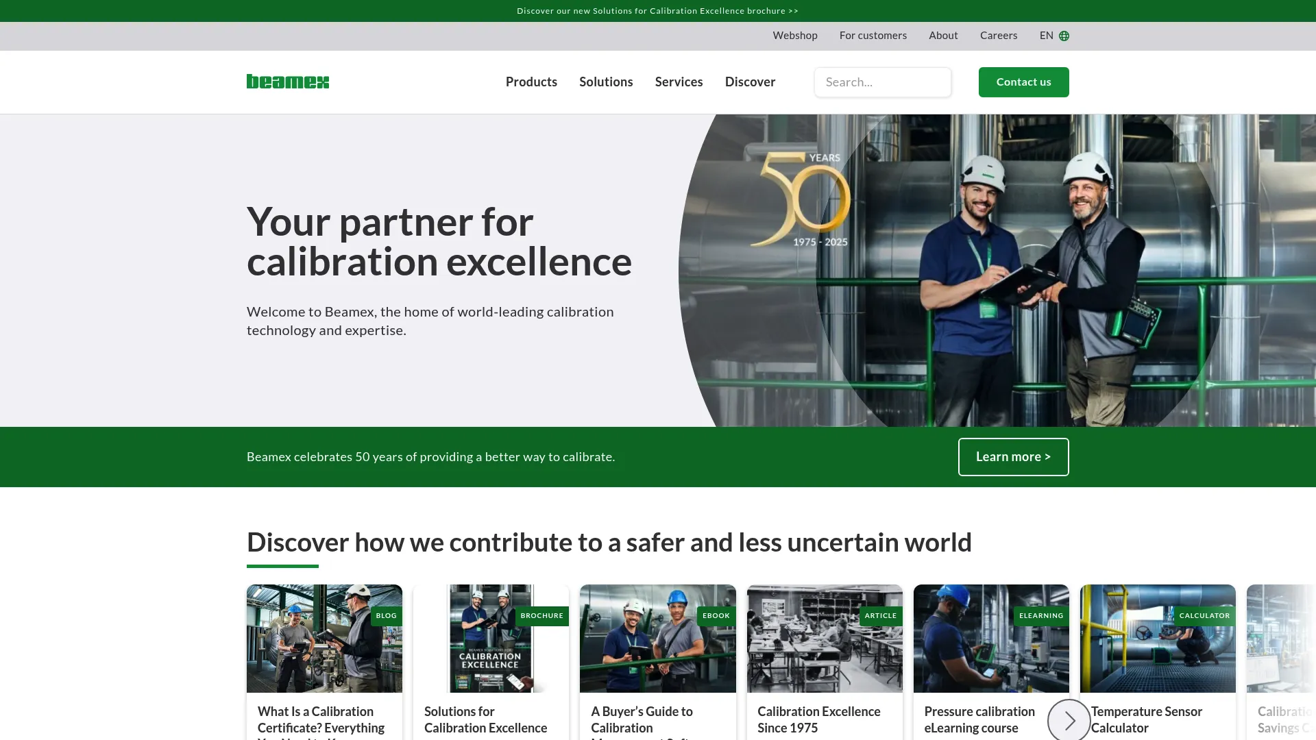Click 'Welcome to Beamex' intro paragraph
1316x740 pixels.
click(x=430, y=321)
